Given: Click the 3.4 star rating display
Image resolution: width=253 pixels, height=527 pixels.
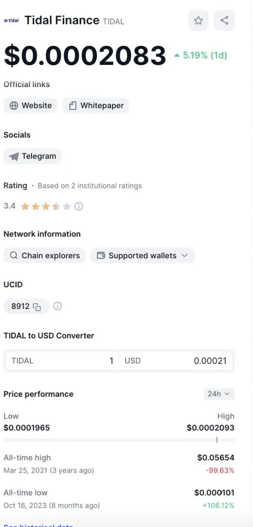Looking at the screenshot, I should point(45,206).
